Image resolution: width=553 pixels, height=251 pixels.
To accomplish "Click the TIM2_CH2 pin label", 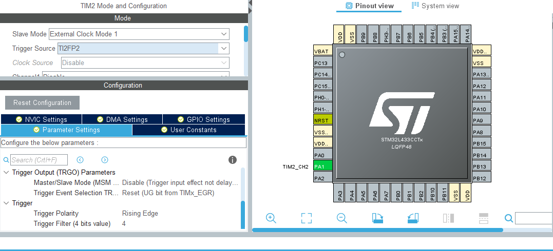I will (x=296, y=166).
